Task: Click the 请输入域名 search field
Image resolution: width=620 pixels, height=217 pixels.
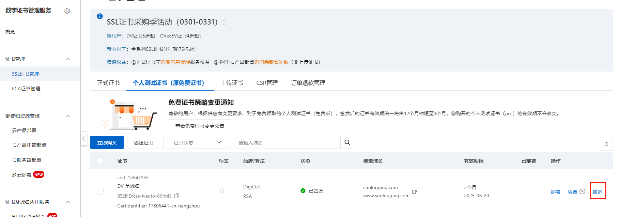Action: 286,142
